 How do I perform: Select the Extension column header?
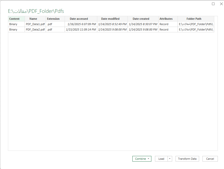click(x=55, y=19)
